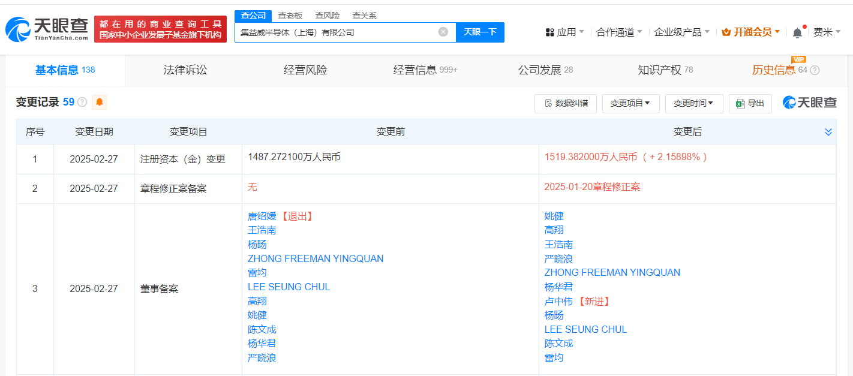Click the orange alert bell beside 变更记录

100,102
